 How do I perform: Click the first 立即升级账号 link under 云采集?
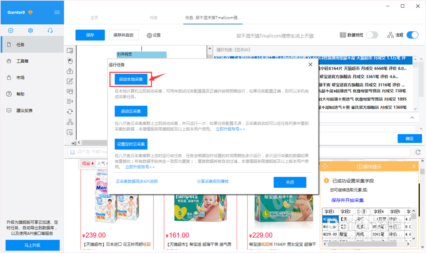(230, 129)
